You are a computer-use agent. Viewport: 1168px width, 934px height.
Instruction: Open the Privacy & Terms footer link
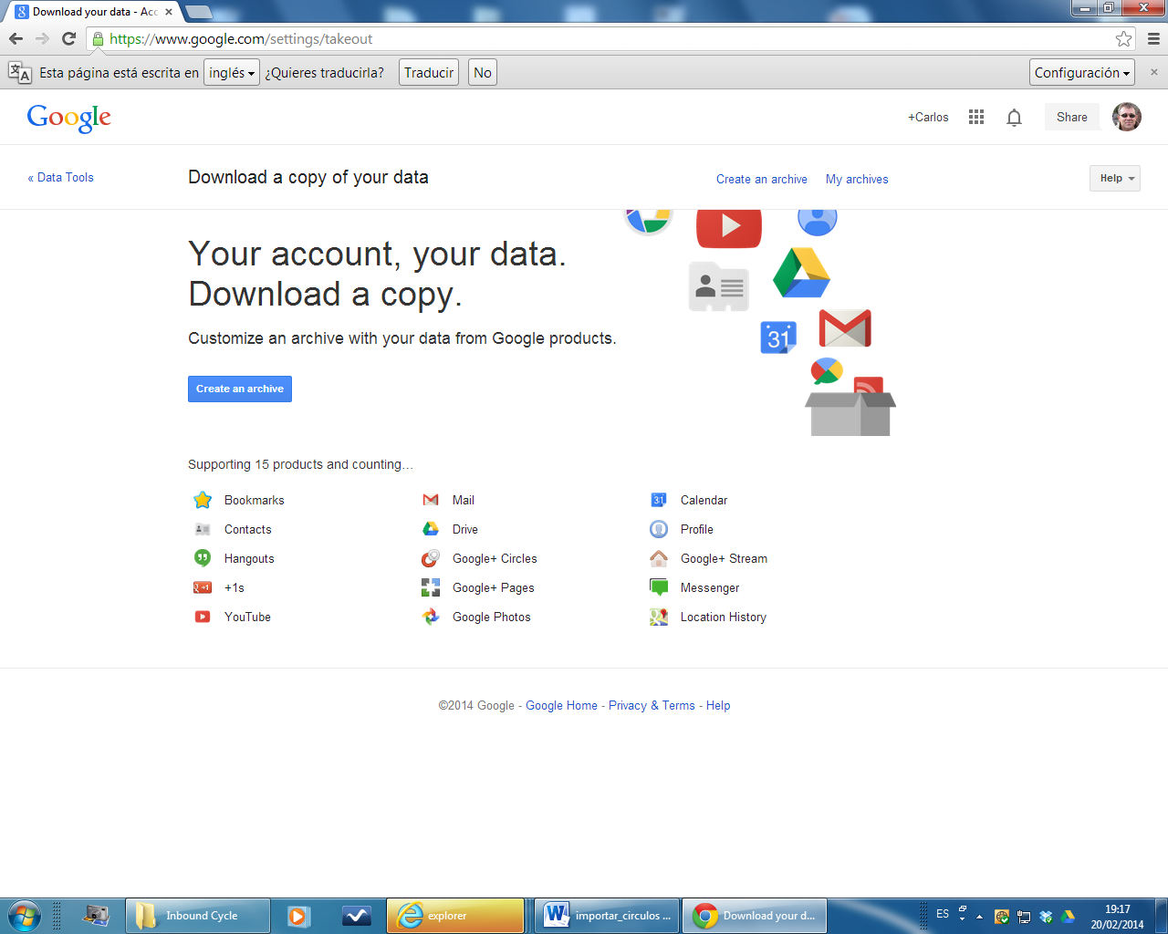[x=652, y=706]
